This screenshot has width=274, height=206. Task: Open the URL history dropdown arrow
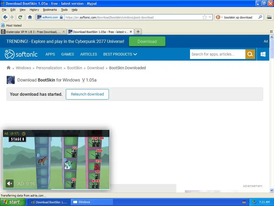pos(210,17)
